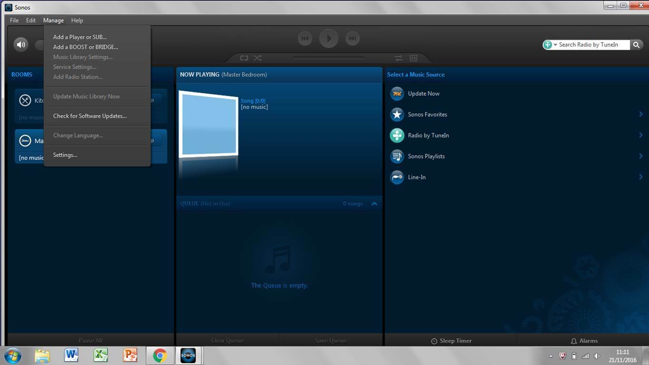
Task: Click the album art placeholder
Action: coord(208,124)
